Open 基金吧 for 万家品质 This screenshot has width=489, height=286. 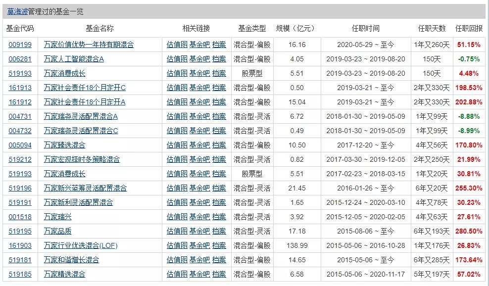pyautogui.click(x=199, y=231)
